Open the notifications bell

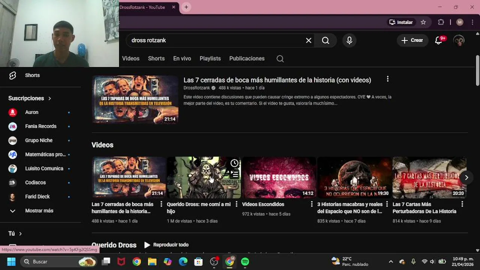point(439,40)
